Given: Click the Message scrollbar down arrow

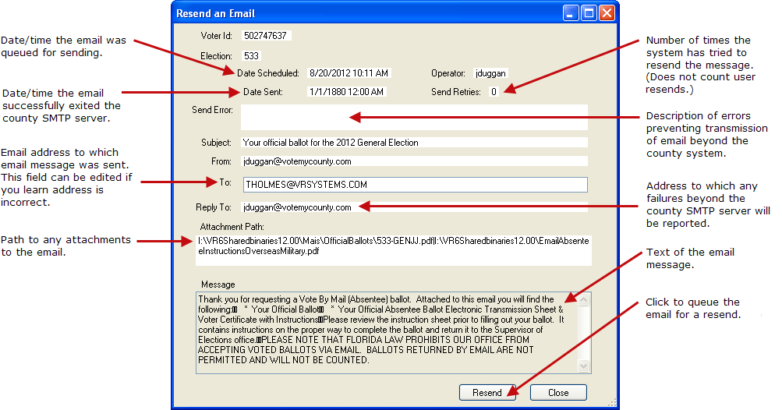Looking at the screenshot, I should (x=585, y=365).
